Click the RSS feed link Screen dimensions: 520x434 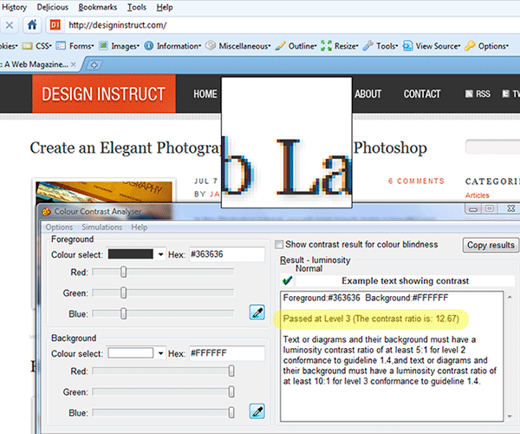[478, 94]
